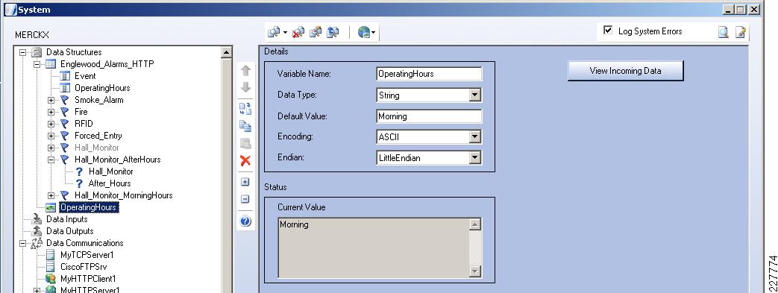Click the third icon in top toolbar
Screen dimensions: 778x293
[x=316, y=32]
